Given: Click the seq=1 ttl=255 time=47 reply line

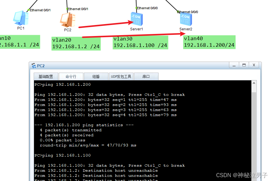Looking at the screenshot, I should click(x=105, y=100).
